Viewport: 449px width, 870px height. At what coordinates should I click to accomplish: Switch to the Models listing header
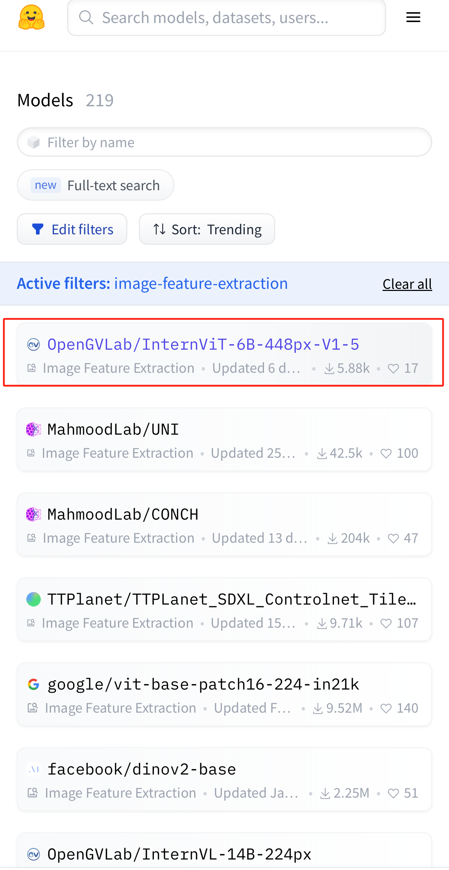pyautogui.click(x=45, y=100)
